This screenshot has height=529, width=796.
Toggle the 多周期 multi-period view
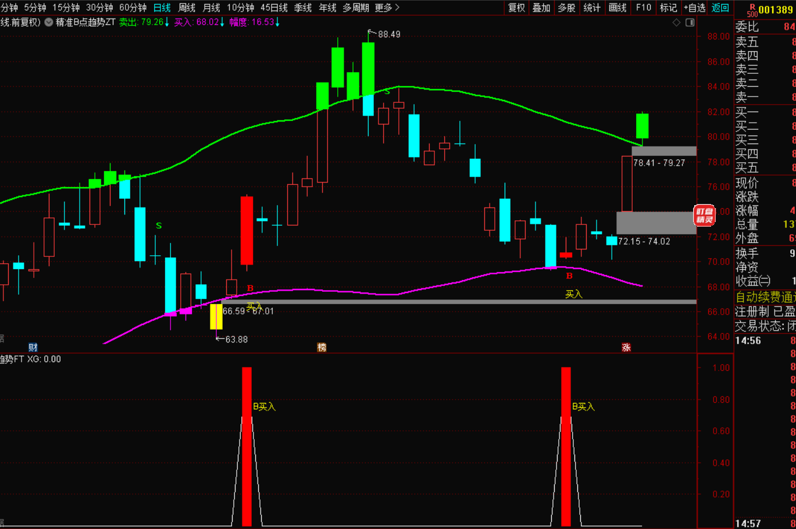tap(356, 8)
